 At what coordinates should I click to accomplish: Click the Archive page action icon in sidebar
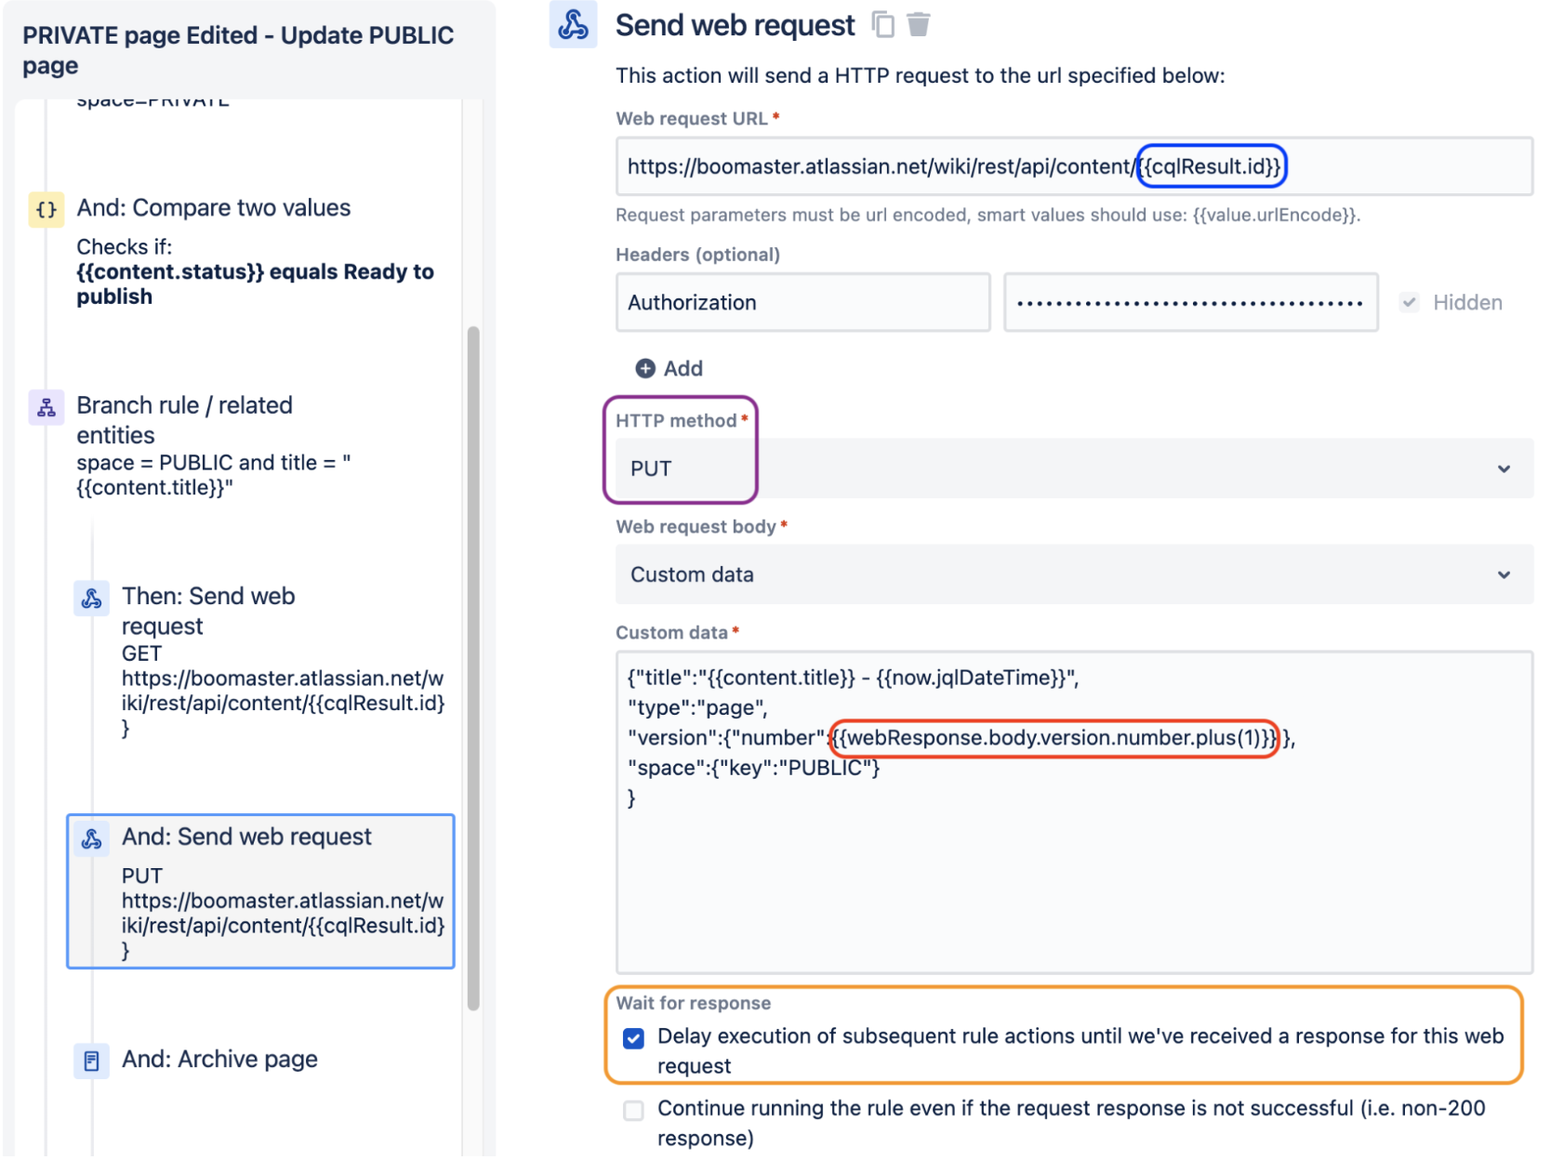click(x=92, y=1059)
